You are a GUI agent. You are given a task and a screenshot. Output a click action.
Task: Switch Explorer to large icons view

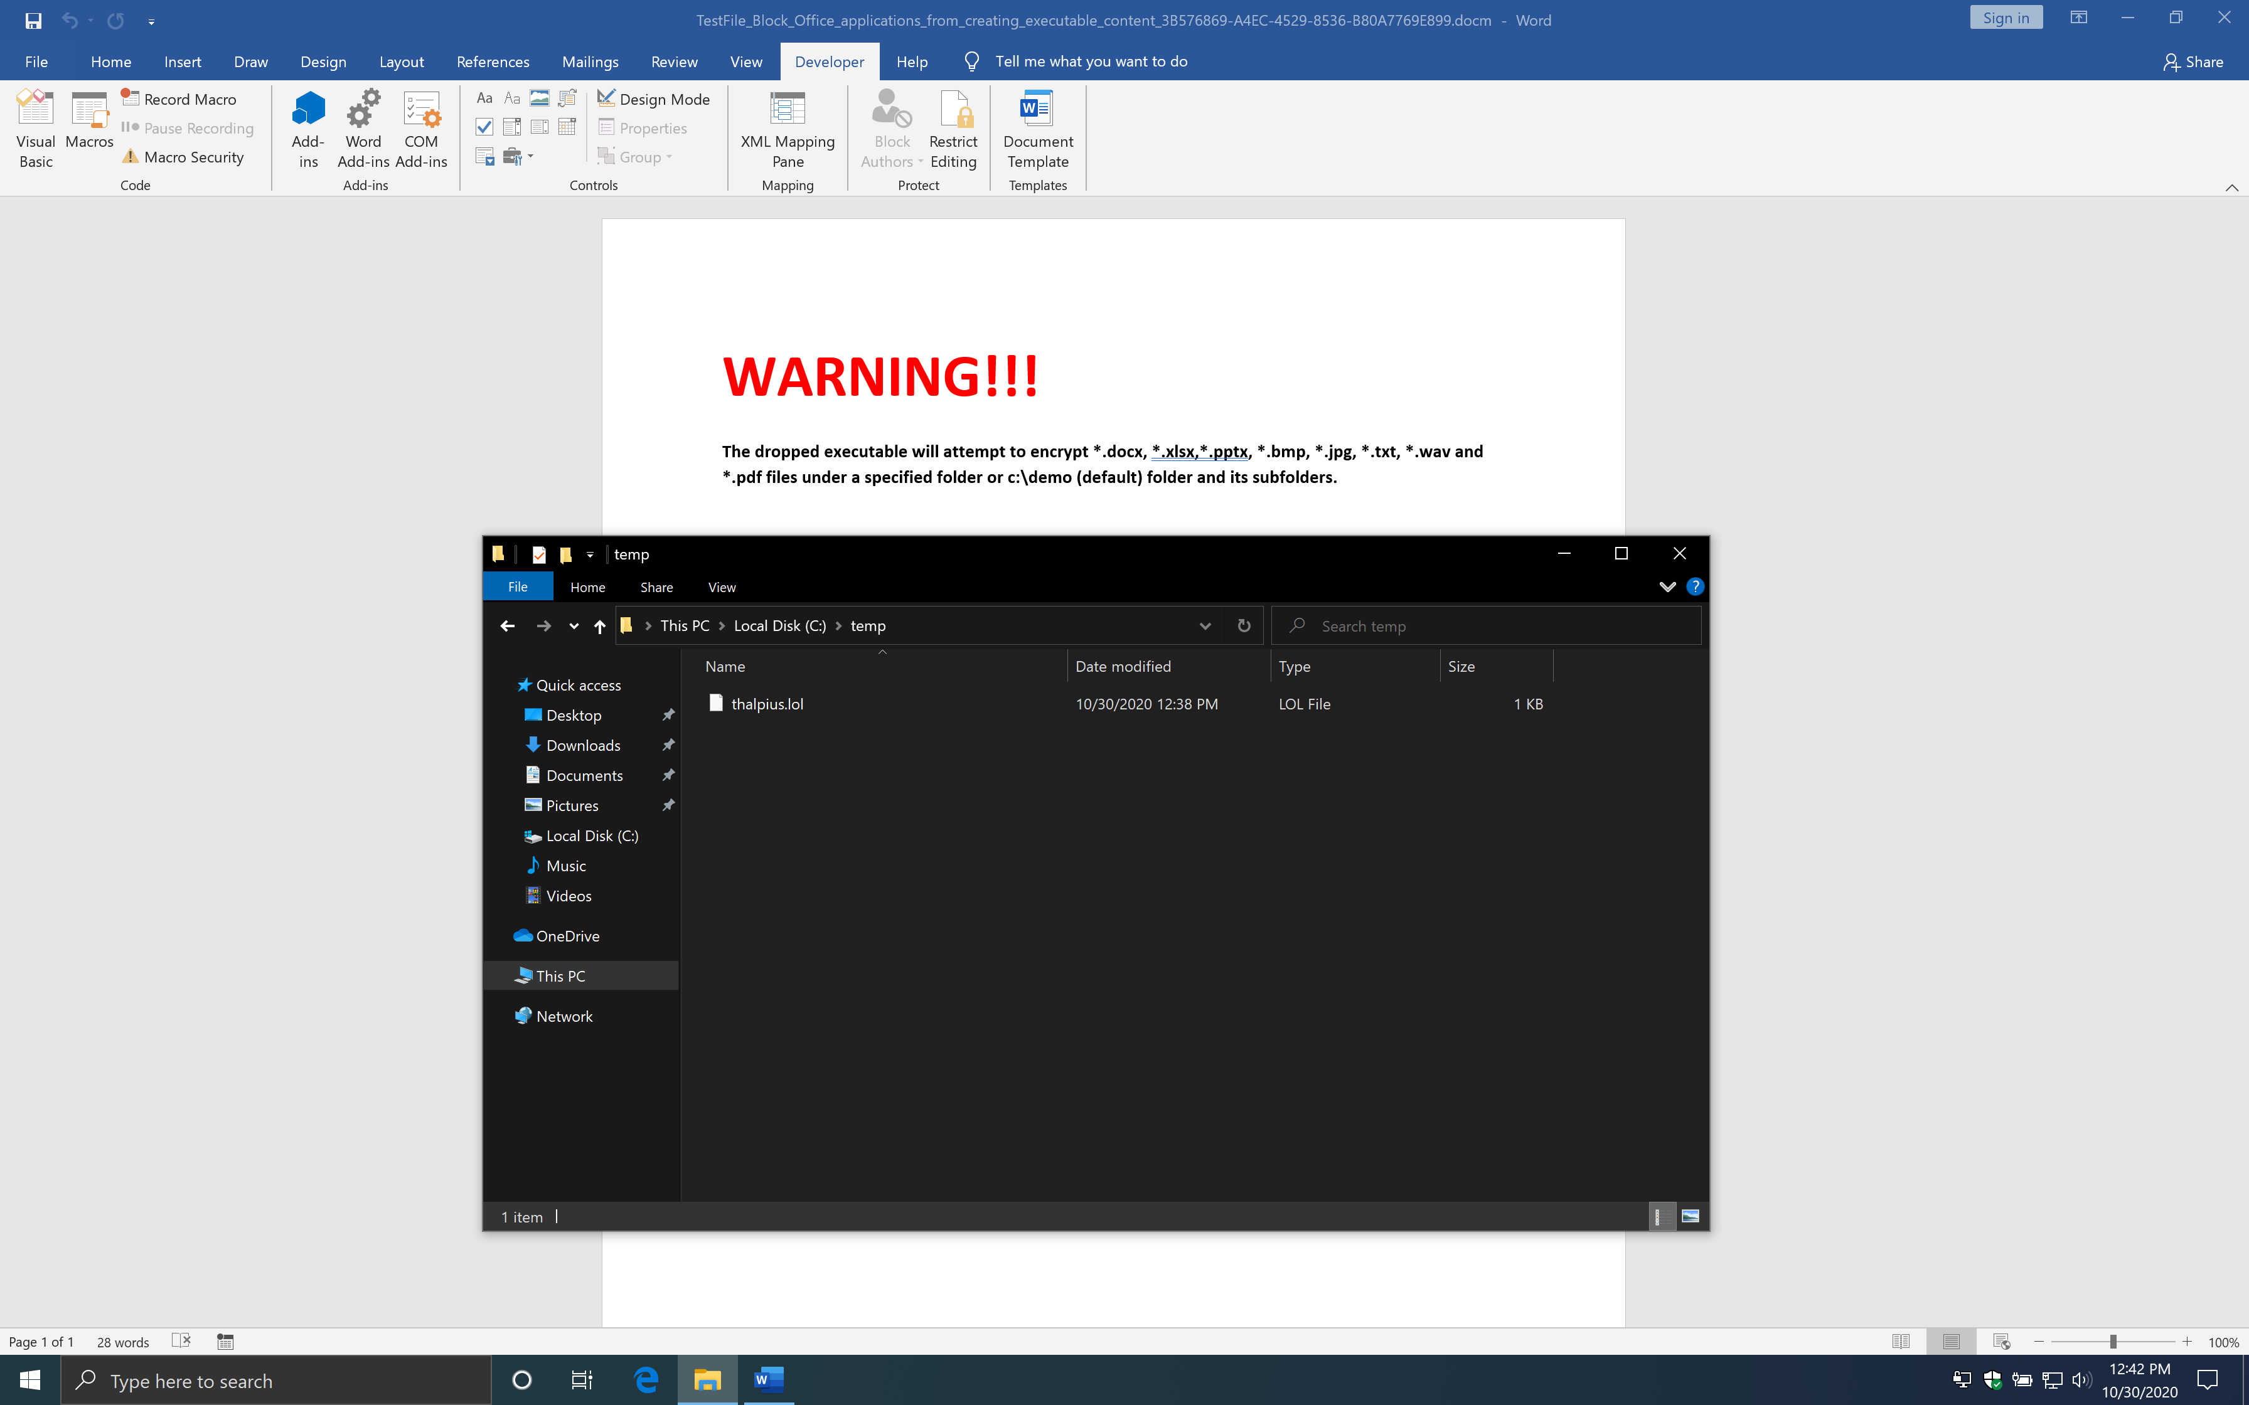(1689, 1216)
